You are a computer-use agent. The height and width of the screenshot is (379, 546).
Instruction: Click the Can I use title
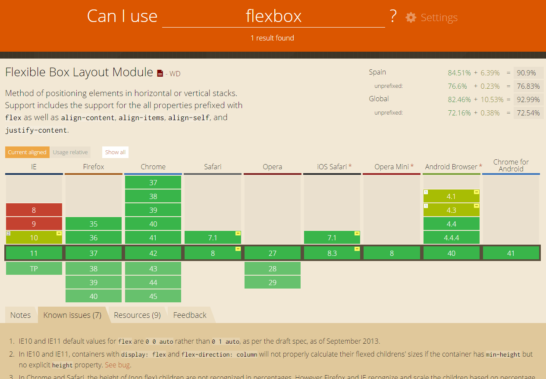coord(122,16)
